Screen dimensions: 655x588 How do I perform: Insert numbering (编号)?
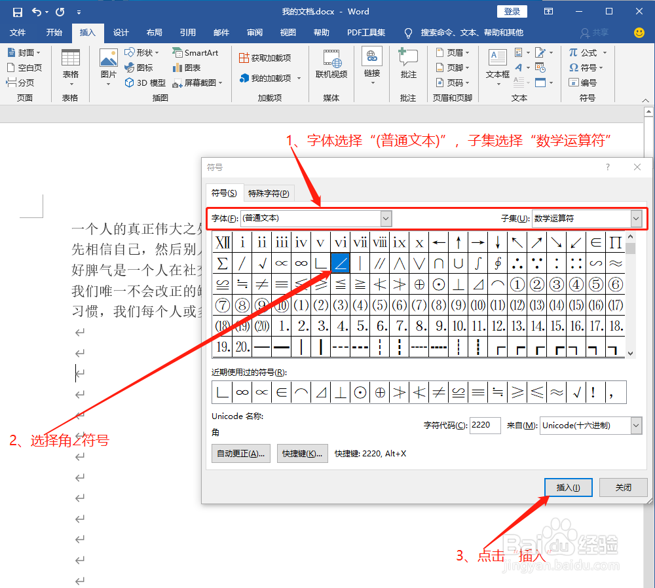[583, 83]
